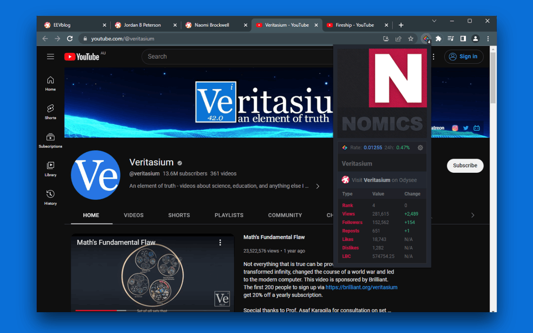Open Subscriptions in the sidebar
Image resolution: width=533 pixels, height=333 pixels.
point(51,140)
